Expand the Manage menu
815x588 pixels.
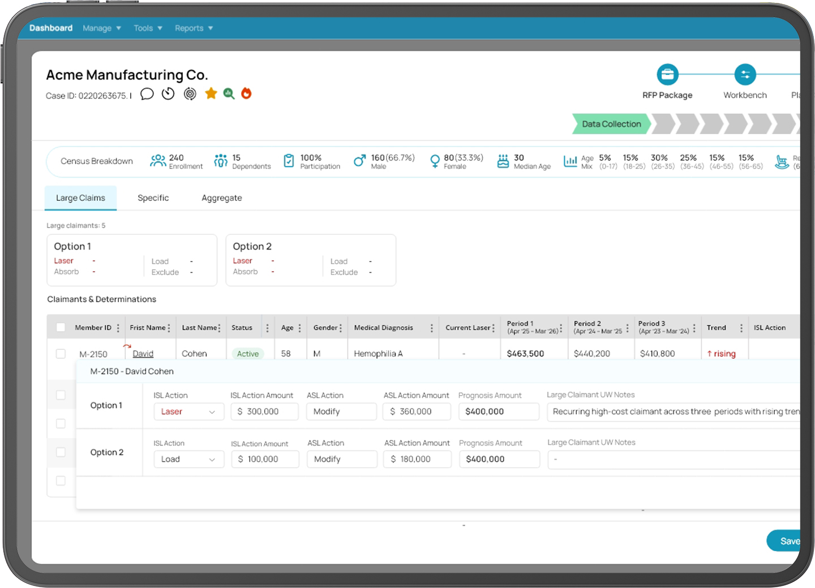pos(102,28)
